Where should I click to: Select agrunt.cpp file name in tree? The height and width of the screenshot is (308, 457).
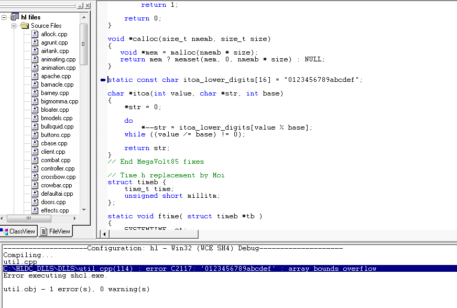[55, 43]
